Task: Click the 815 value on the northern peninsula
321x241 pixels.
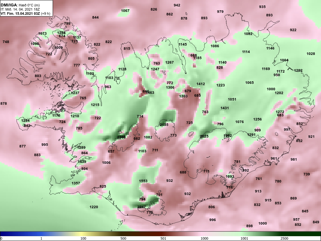Action: (127, 49)
